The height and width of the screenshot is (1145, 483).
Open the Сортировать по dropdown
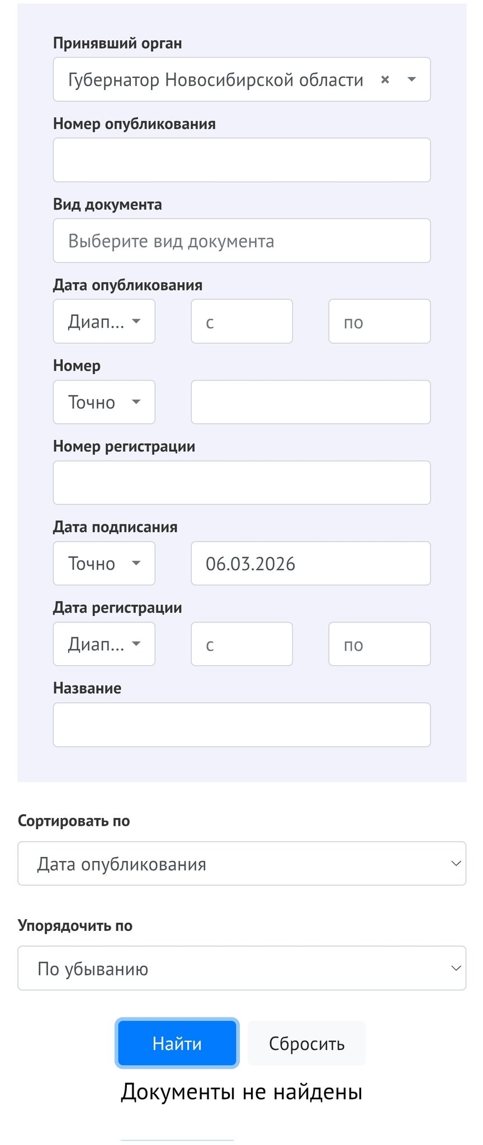click(241, 863)
